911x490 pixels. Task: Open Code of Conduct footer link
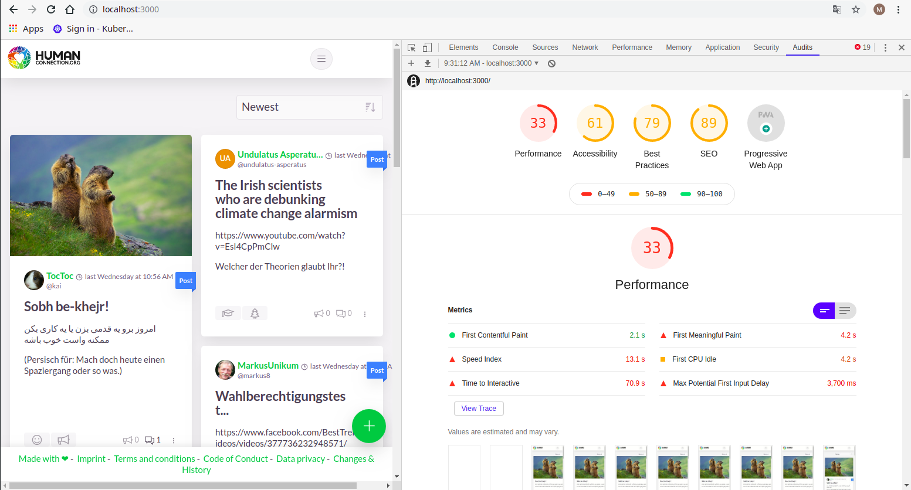236,459
